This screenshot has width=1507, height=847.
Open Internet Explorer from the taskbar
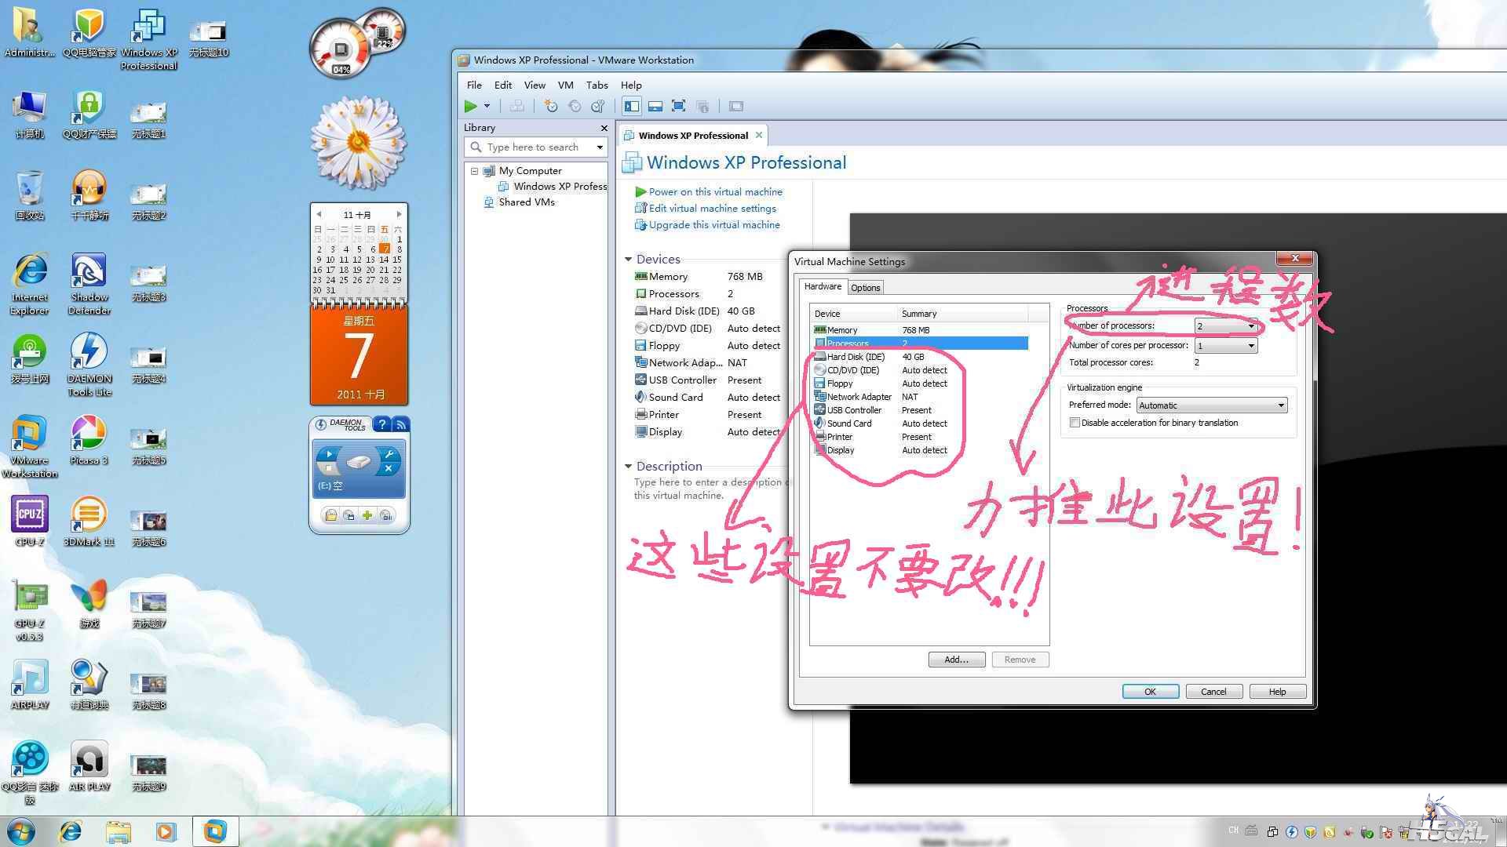pos(71,831)
